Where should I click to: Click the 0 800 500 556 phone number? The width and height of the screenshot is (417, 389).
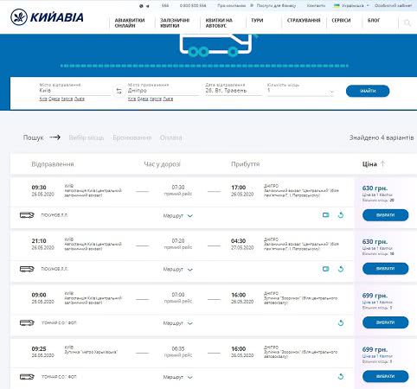tap(193, 5)
